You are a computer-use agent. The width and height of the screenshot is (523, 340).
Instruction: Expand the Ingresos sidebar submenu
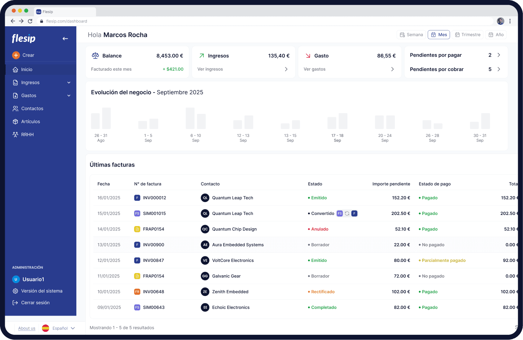[x=69, y=83]
